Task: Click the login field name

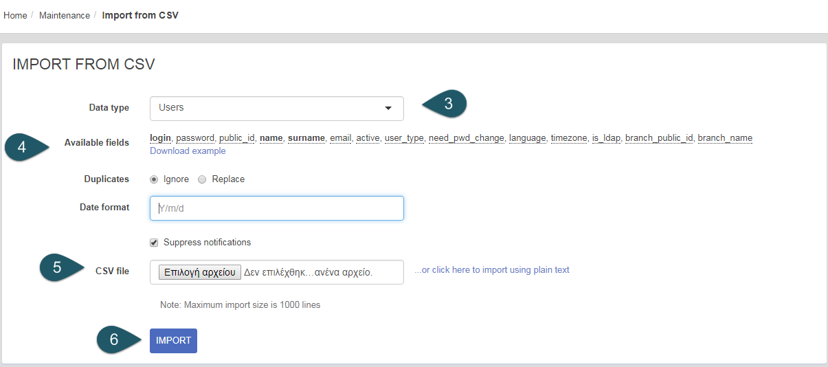Action: click(x=160, y=138)
